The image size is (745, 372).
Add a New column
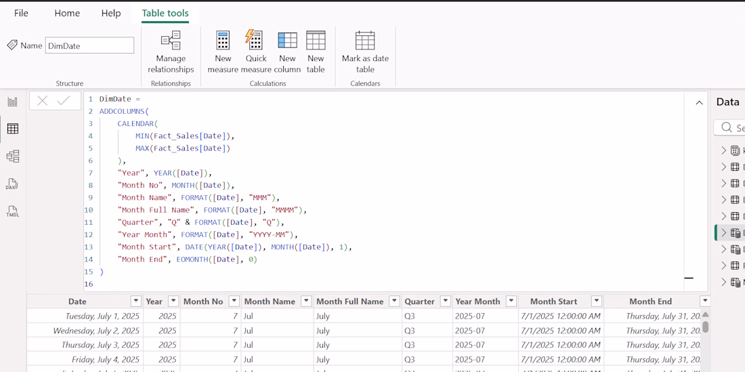click(287, 51)
